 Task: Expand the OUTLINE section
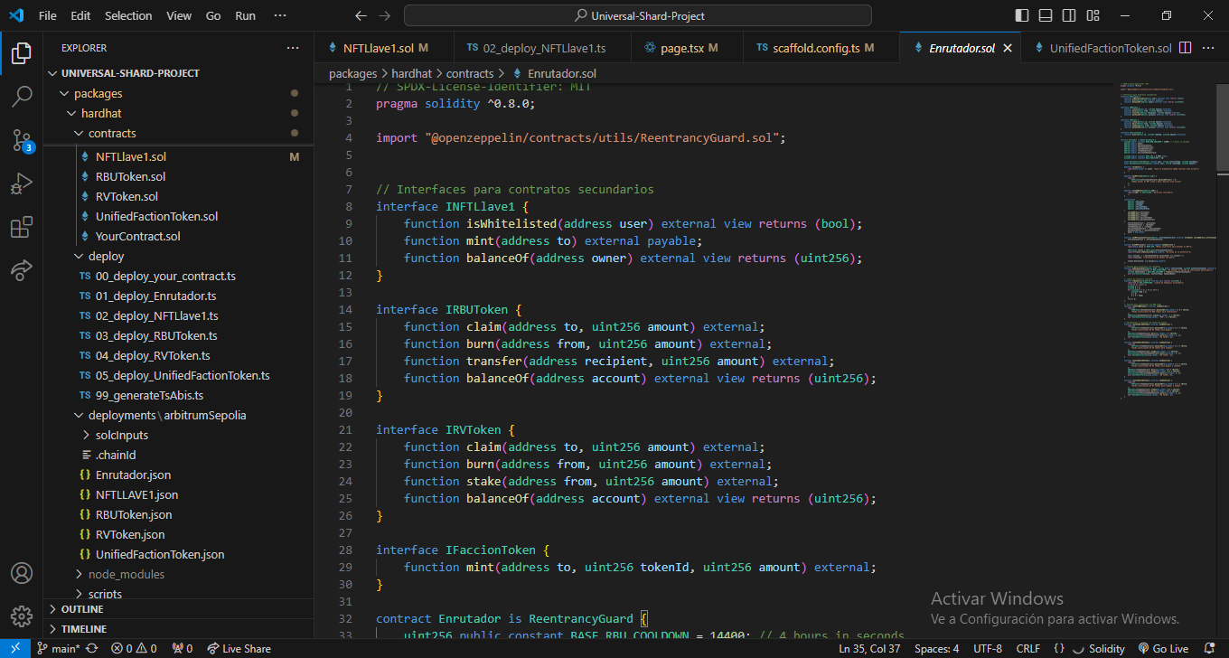(83, 609)
